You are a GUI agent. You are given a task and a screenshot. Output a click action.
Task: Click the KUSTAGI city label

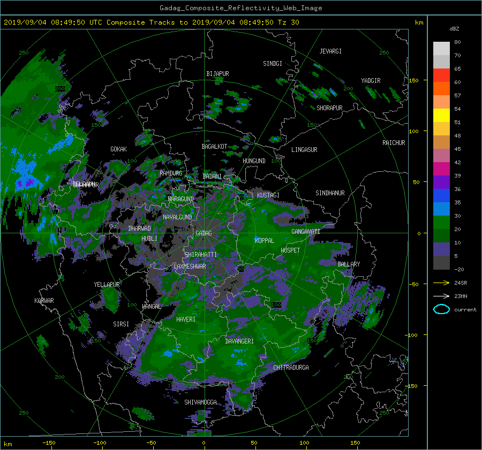click(x=268, y=195)
